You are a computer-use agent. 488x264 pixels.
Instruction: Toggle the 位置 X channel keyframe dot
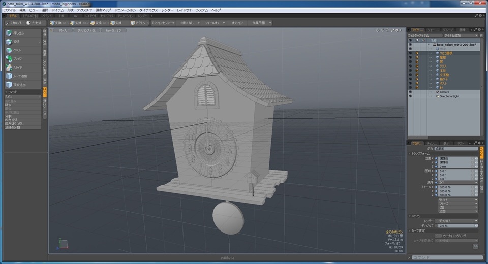(x=436, y=158)
